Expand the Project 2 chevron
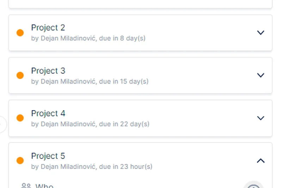282x188 pixels. click(x=260, y=32)
